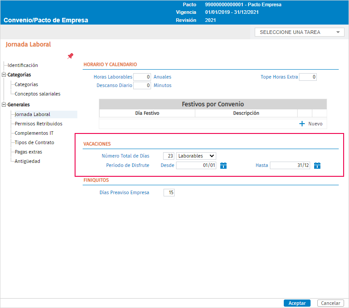Open the Desde date calendar picker

pyautogui.click(x=223, y=166)
